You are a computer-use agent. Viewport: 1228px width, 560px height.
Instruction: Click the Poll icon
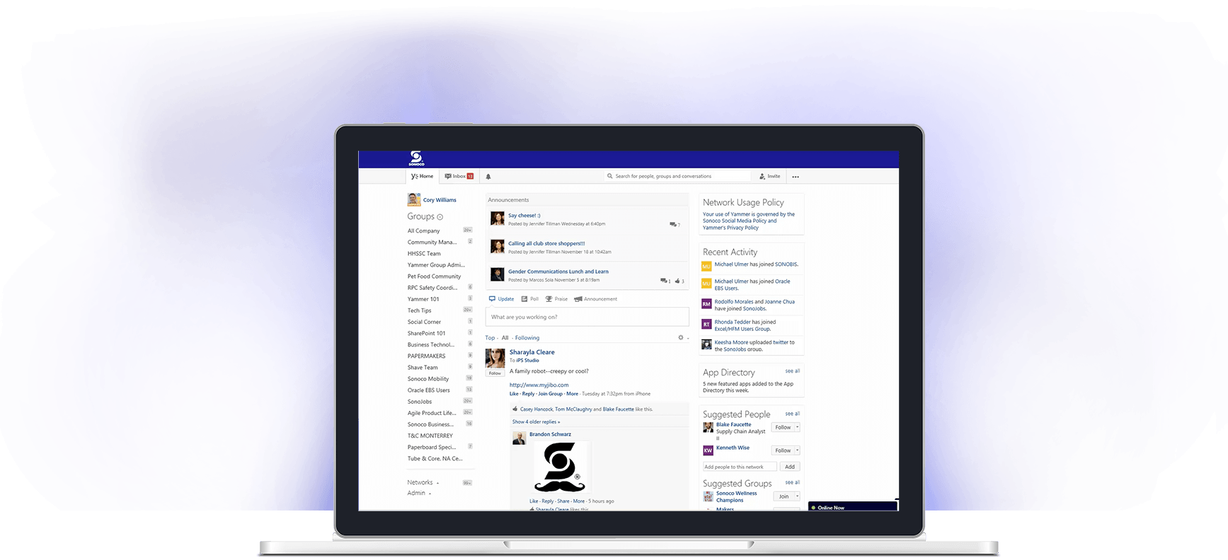[524, 299]
